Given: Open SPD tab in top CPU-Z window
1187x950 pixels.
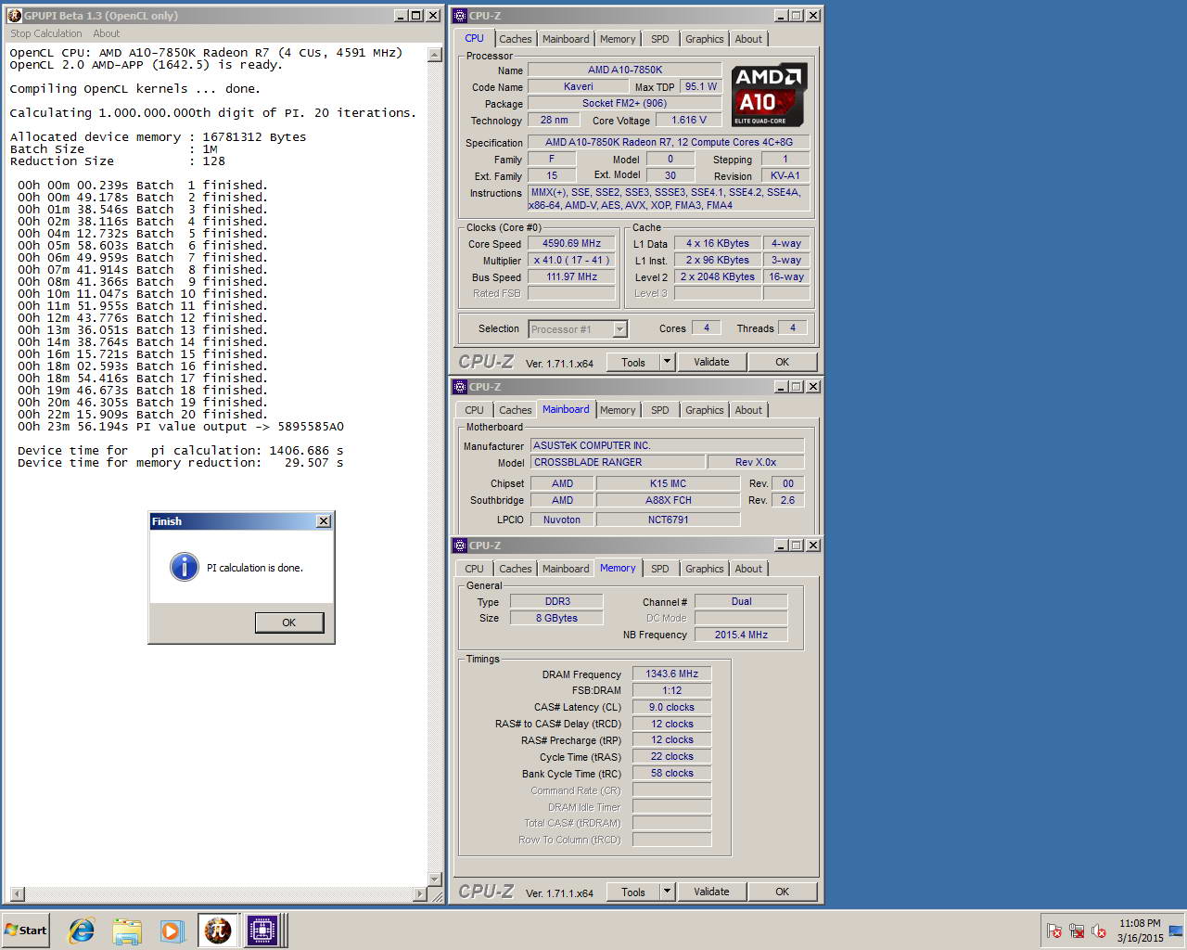Looking at the screenshot, I should coord(660,39).
